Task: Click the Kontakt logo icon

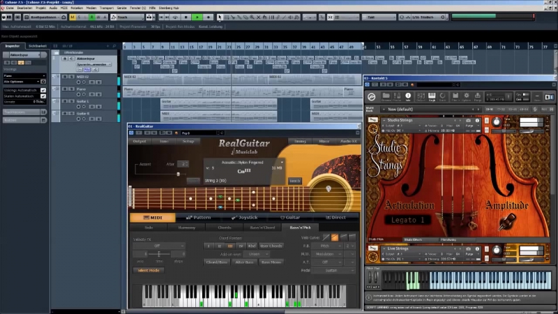Action: point(372,97)
